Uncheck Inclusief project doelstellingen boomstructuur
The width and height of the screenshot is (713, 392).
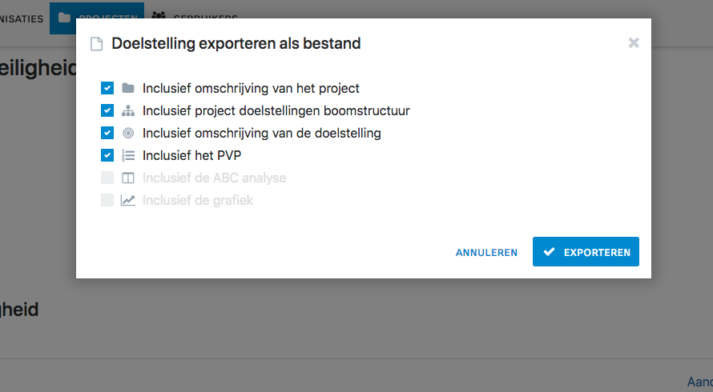107,110
